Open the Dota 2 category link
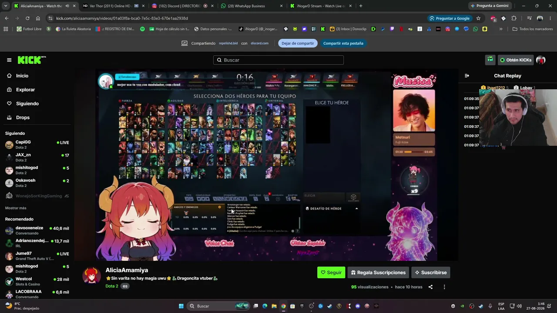 [112, 286]
